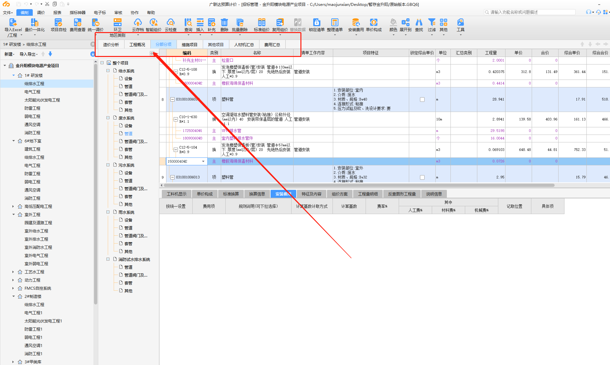Screen dimensions: 610x365
Task: Open 安装费用 tool
Action: click(356, 25)
